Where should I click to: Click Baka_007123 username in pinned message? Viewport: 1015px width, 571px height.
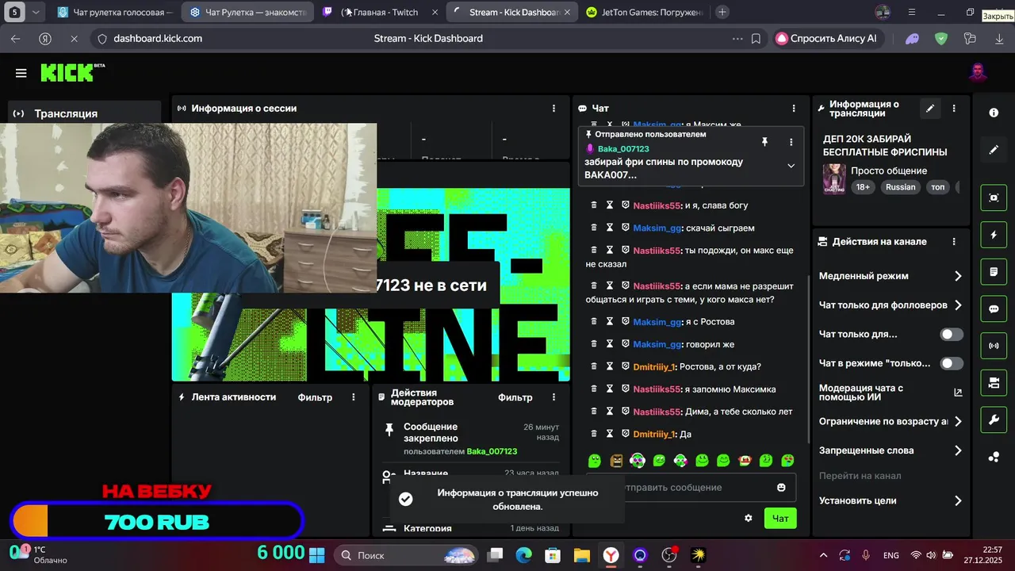[x=623, y=149]
